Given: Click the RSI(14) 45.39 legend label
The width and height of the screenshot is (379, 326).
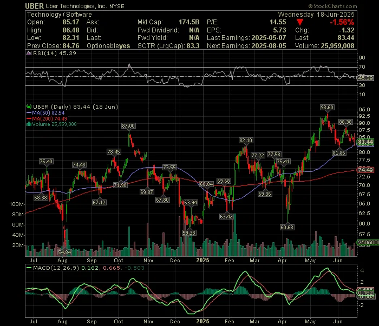Looking at the screenshot, I should pos(54,53).
